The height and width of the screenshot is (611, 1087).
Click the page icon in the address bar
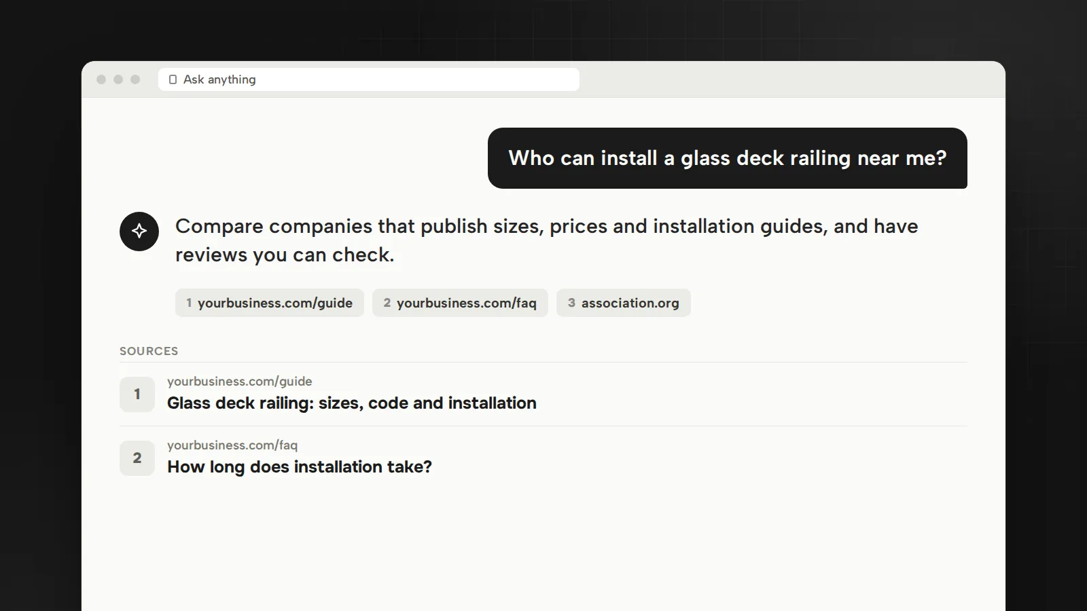(173, 79)
